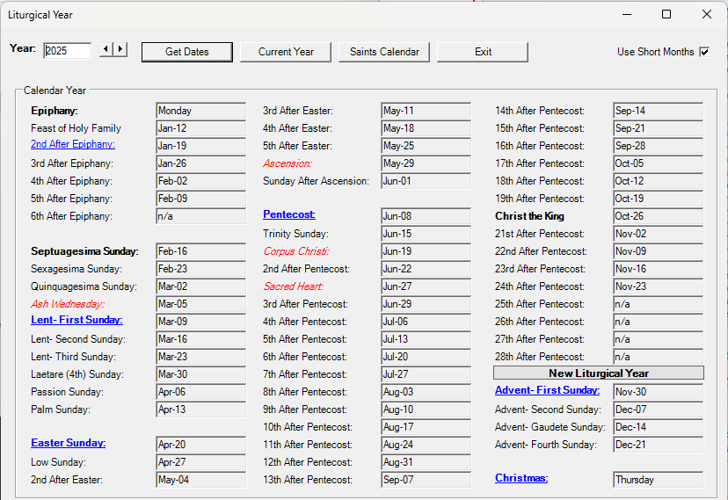Image resolution: width=728 pixels, height=500 pixels.
Task: Click the Laetare (4th) Sunday label
Action: point(77,374)
